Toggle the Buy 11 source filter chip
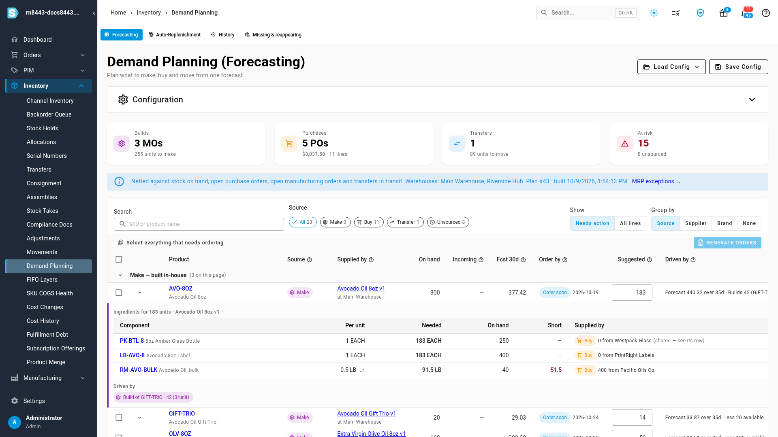The image size is (778, 437). [x=369, y=222]
